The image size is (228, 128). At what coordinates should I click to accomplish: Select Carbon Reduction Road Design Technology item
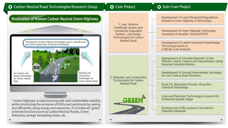(x=190, y=46)
